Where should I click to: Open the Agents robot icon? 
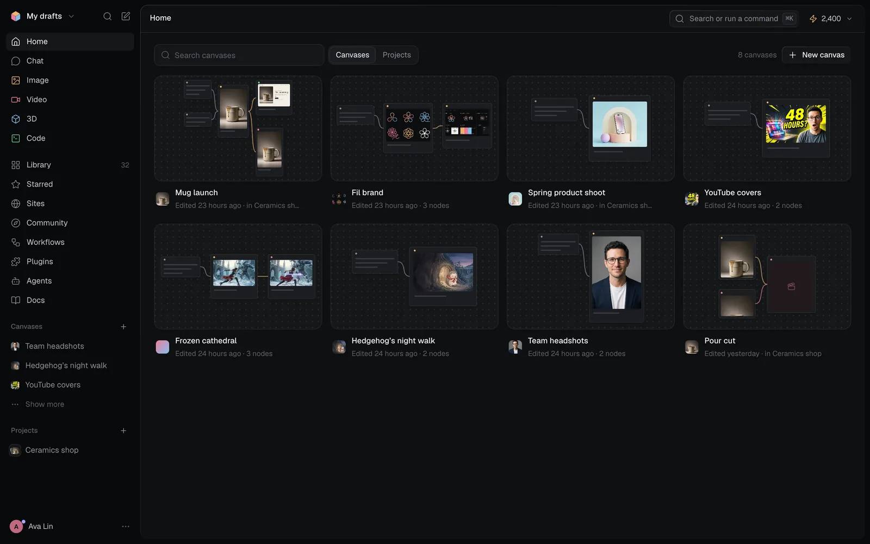tap(16, 281)
